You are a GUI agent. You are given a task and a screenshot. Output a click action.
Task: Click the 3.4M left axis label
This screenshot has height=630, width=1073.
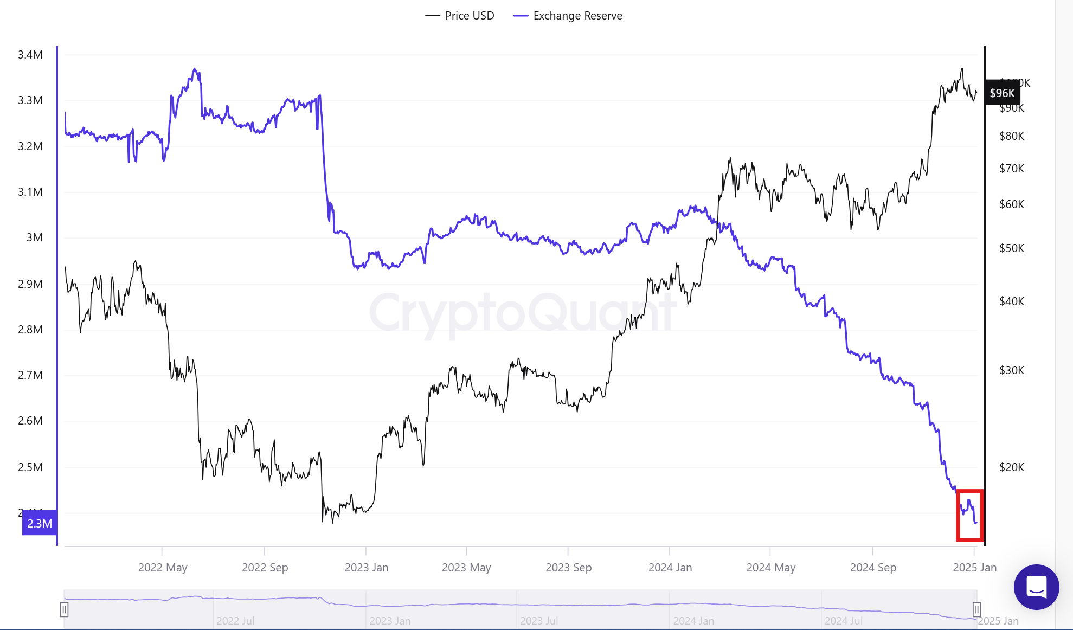30,55
